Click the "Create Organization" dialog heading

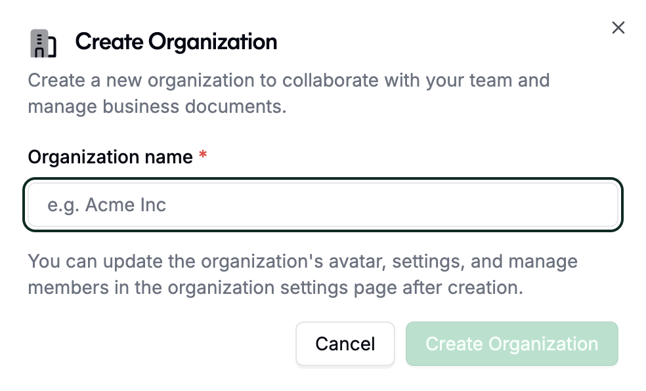[x=176, y=43]
